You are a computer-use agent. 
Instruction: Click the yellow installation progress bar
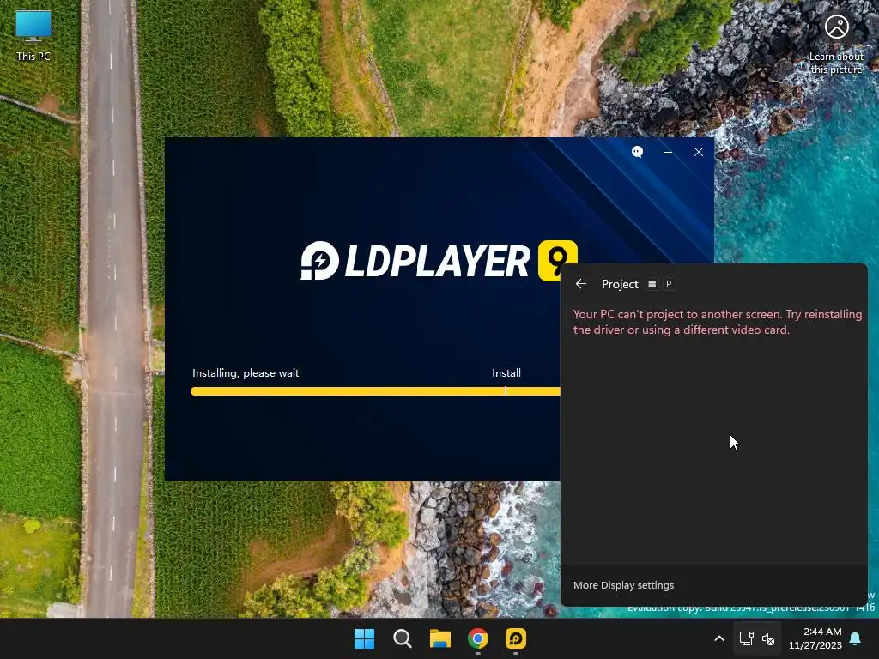[x=375, y=391]
